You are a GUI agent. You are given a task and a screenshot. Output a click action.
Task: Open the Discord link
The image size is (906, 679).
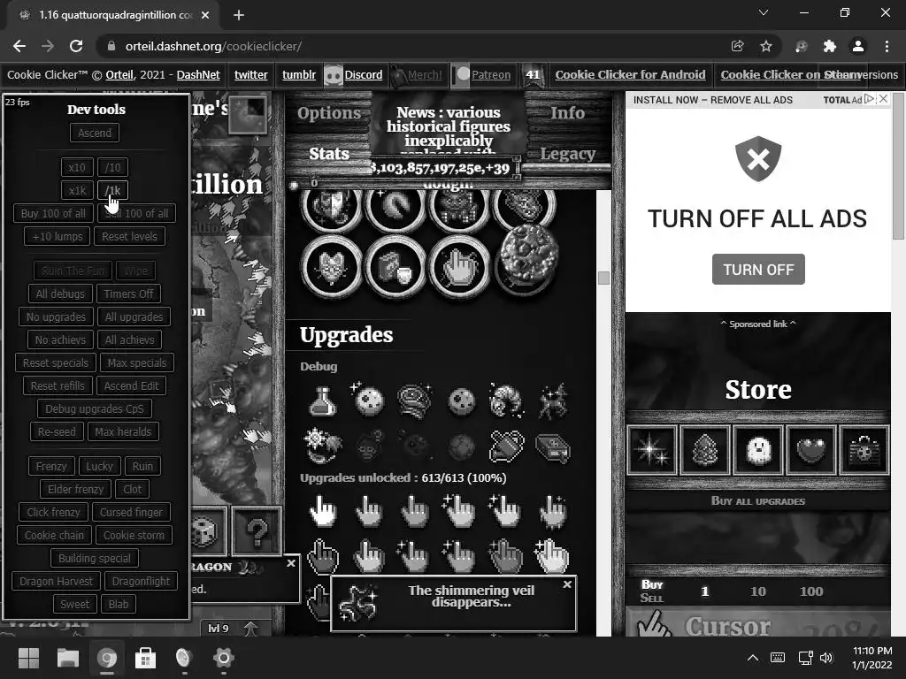point(364,75)
